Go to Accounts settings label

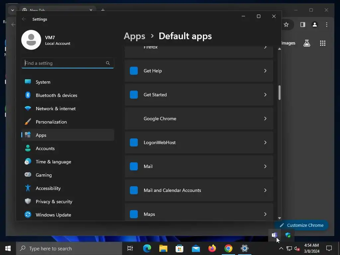(x=45, y=148)
